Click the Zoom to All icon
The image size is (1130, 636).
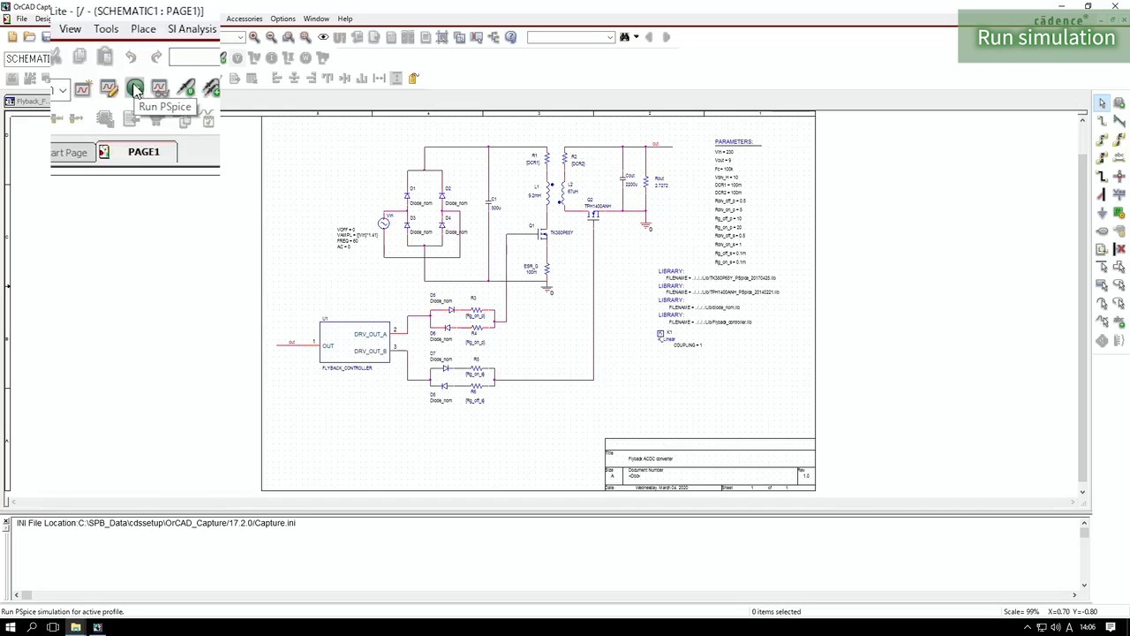click(304, 37)
